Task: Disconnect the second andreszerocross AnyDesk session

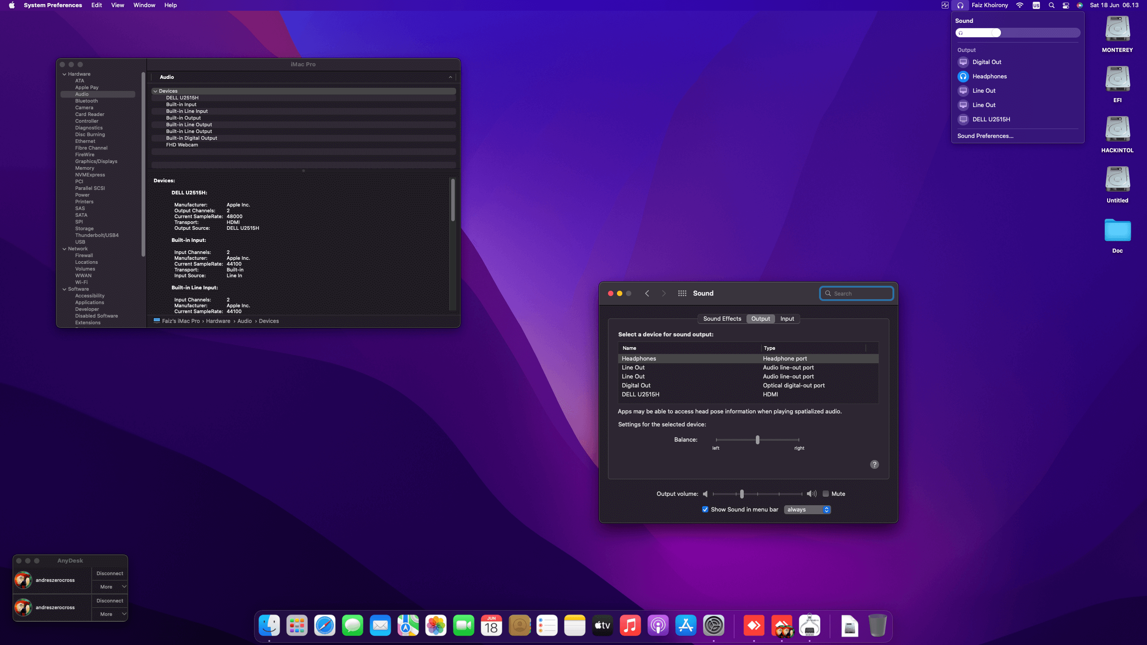Action: [110, 601]
